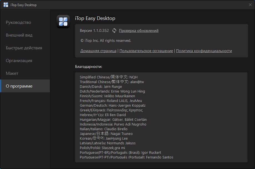The width and height of the screenshot is (255, 169).
Task: Open the "Быстрые действия" settings section
Action: 24,48
